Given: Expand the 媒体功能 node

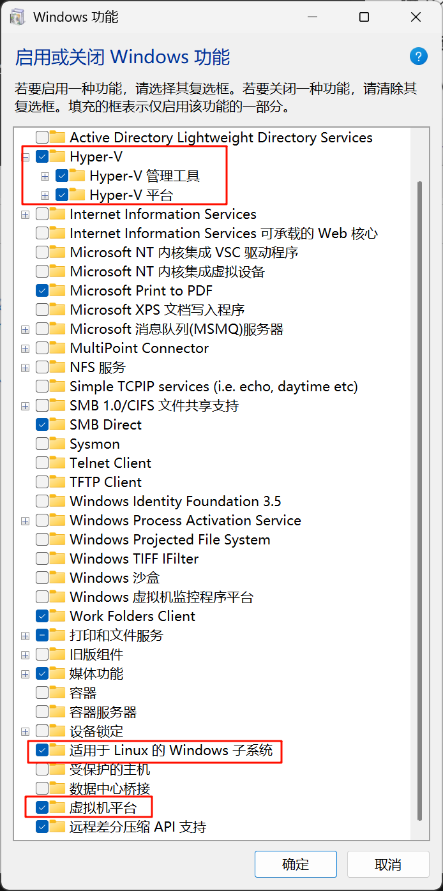Looking at the screenshot, I should pos(25,674).
